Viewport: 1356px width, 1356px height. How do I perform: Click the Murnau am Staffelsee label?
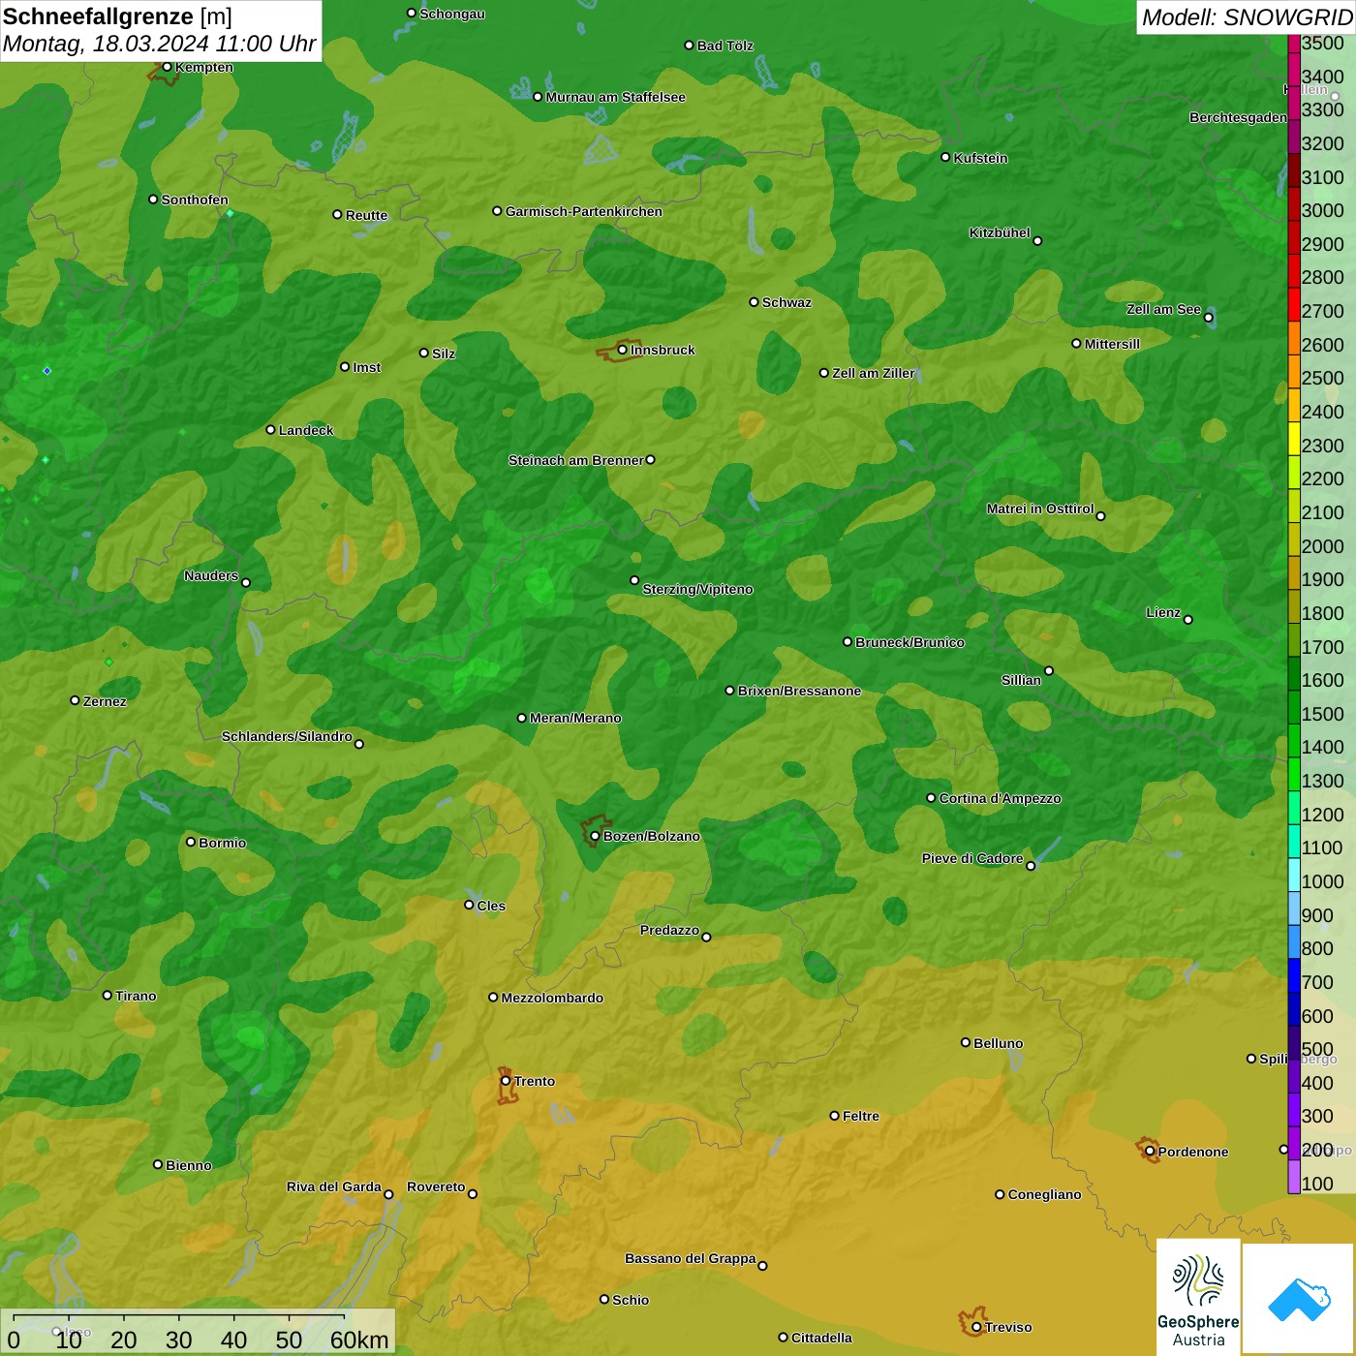point(615,97)
